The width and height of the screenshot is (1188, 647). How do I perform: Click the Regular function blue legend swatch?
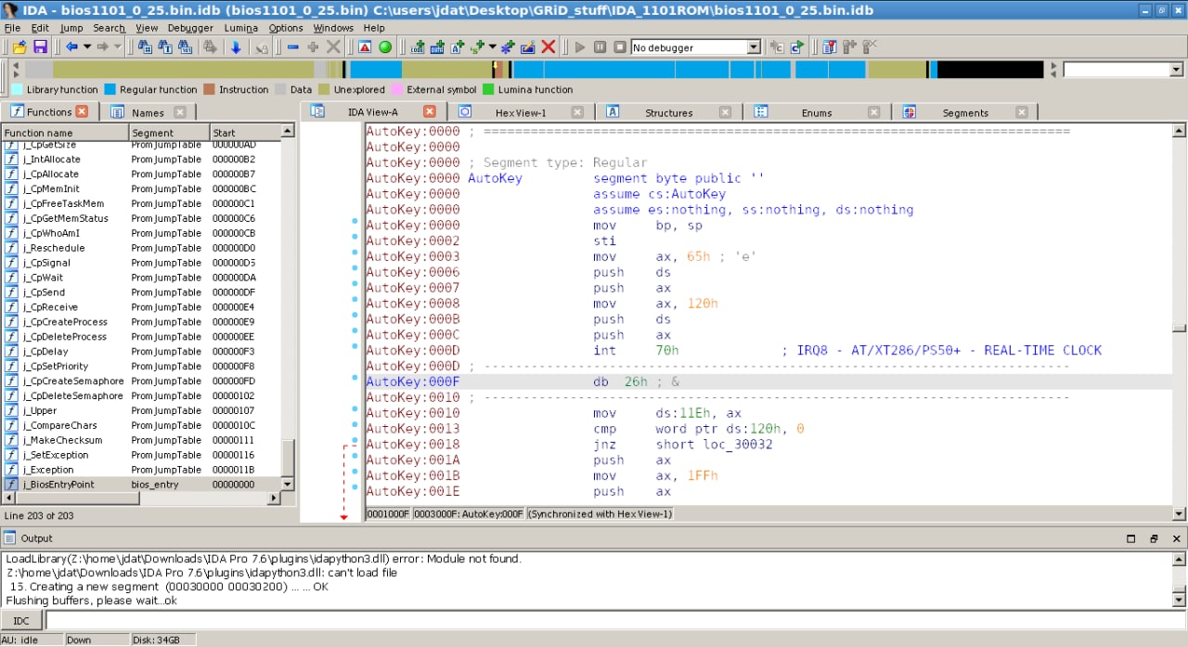(x=110, y=90)
